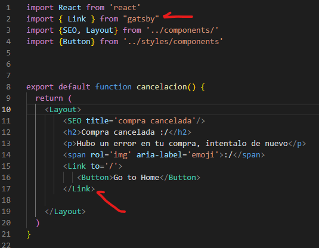This screenshot has width=319, height=248.
Task: Click the closing parenthesis on line 20
Action: click(x=38, y=223)
